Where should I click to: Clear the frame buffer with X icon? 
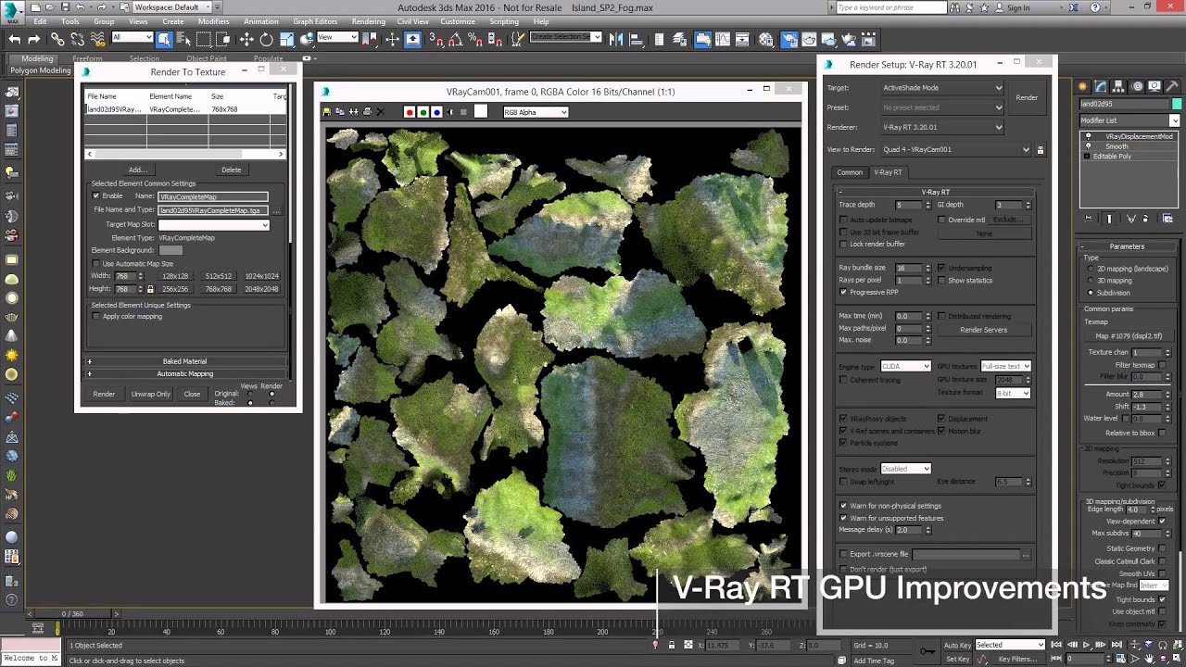(380, 112)
